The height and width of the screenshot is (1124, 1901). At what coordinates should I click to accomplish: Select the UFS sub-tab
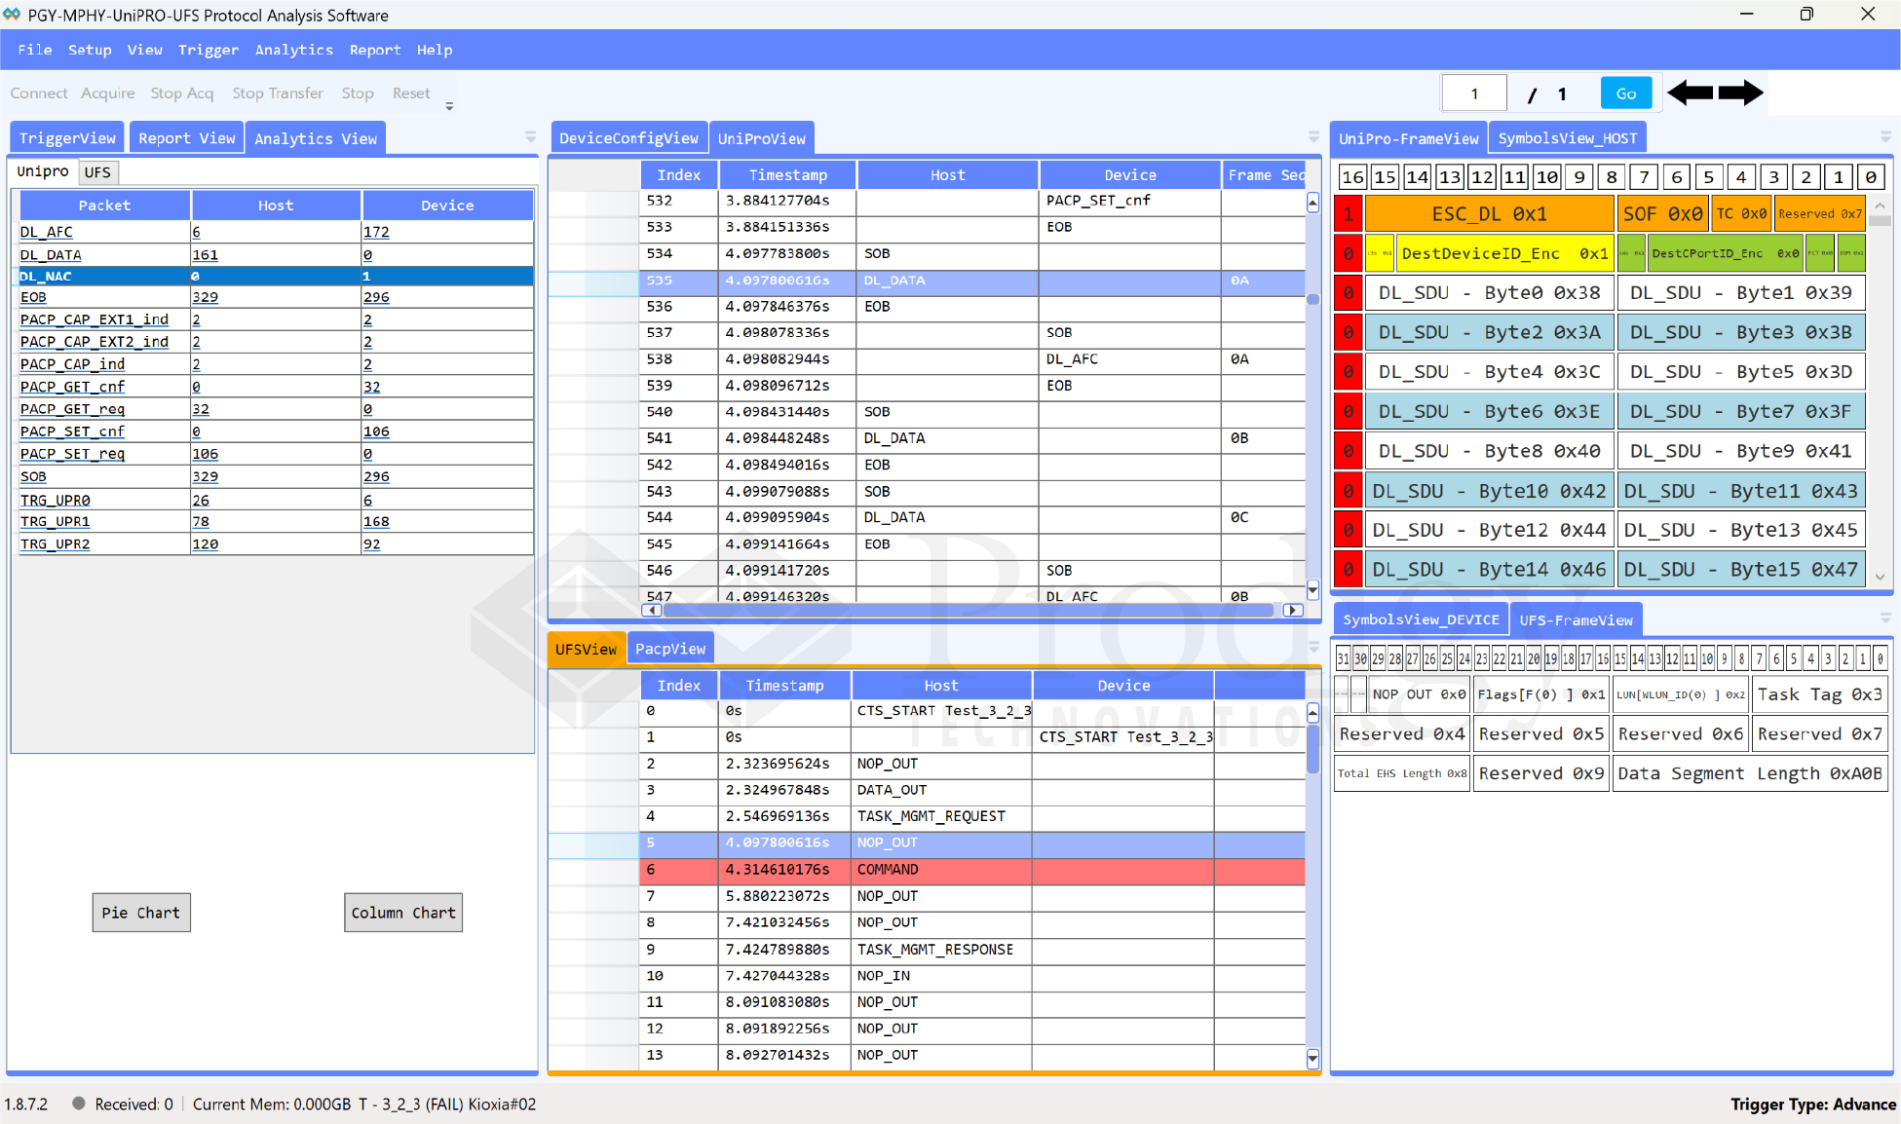tap(97, 172)
